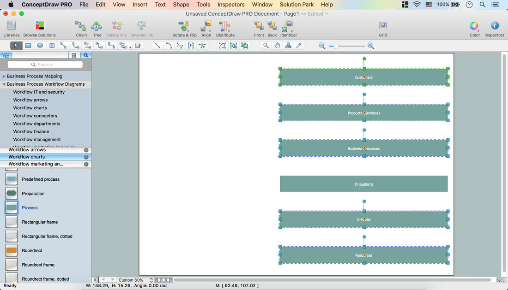The height and width of the screenshot is (290, 508).
Task: Choose the Preparation shape
Action: pyautogui.click(x=25, y=193)
